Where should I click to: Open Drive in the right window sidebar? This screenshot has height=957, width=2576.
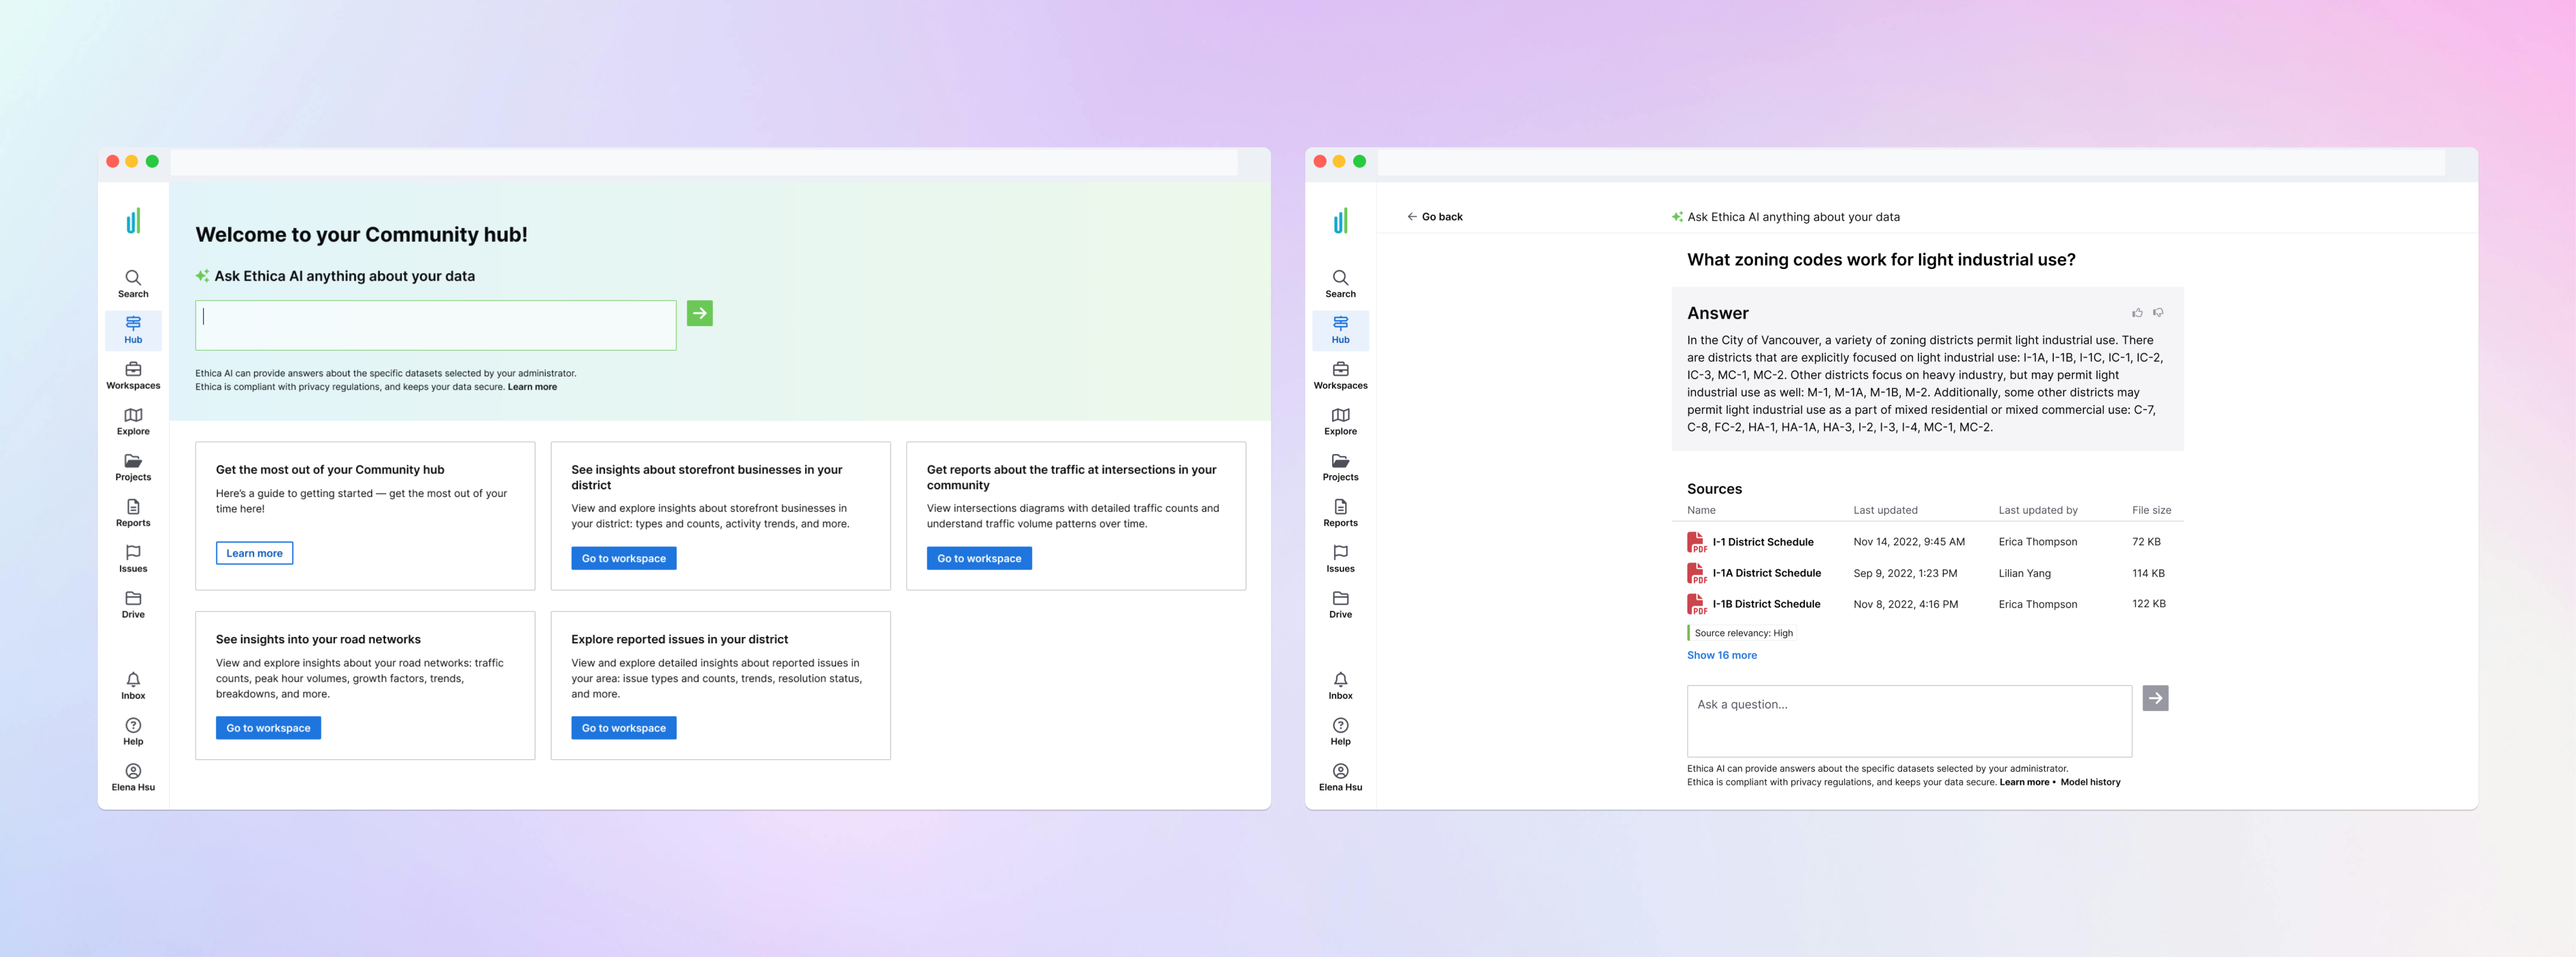coord(1340,605)
